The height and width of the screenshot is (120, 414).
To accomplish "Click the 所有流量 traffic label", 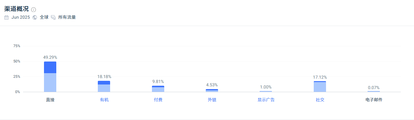I will [67, 17].
